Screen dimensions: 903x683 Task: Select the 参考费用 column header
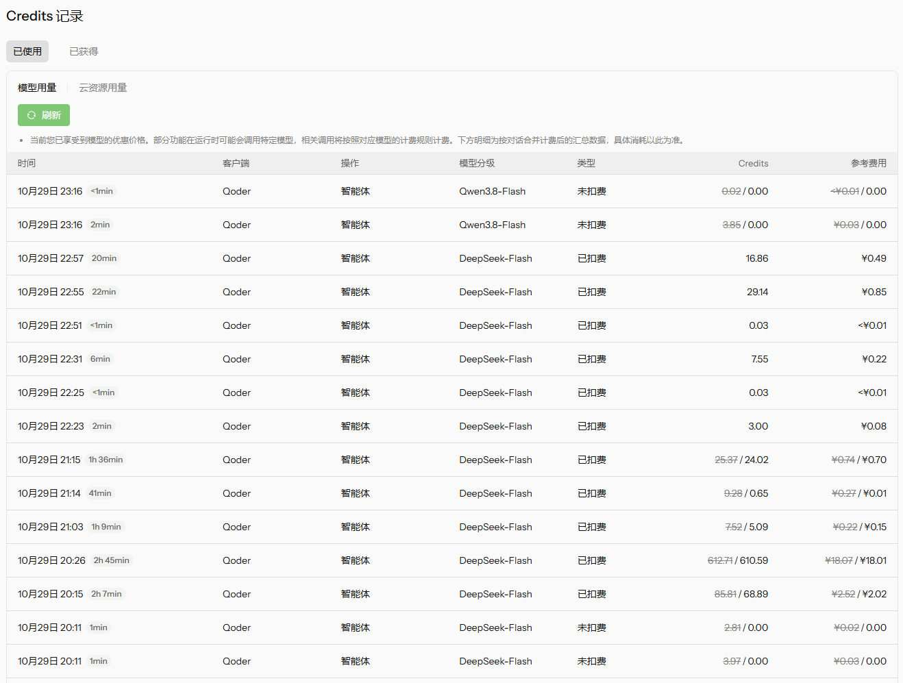point(869,163)
